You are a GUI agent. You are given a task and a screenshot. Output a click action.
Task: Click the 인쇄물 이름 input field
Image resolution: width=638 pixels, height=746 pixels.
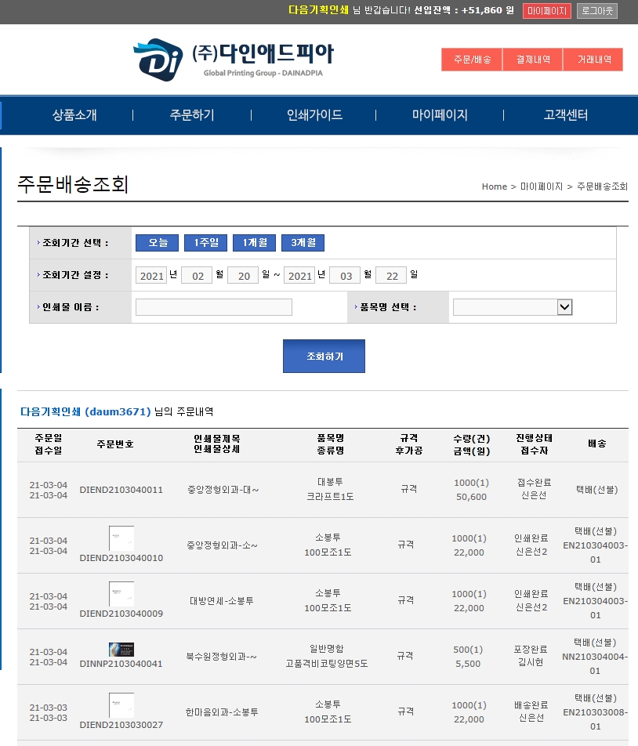[x=213, y=307]
